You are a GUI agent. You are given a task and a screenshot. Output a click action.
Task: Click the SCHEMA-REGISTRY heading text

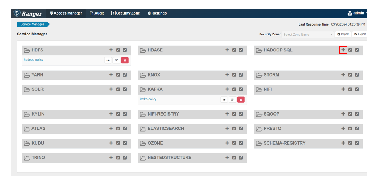[284, 143]
